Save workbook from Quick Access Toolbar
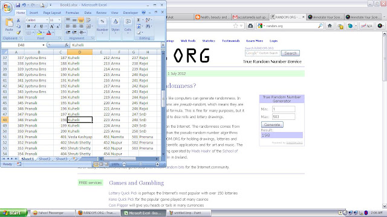 pyautogui.click(x=18, y=5)
